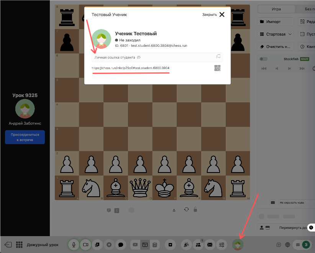
Task: Open the clock timer floating icon
Action: click(311, 227)
